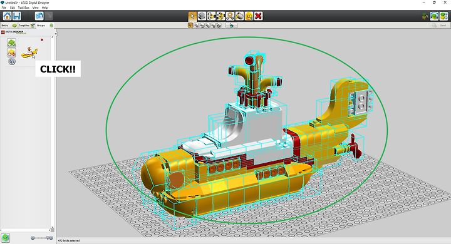451x244 pixels.
Task: Click the grayed-out Redo arrow
Action: click(x=49, y=16)
